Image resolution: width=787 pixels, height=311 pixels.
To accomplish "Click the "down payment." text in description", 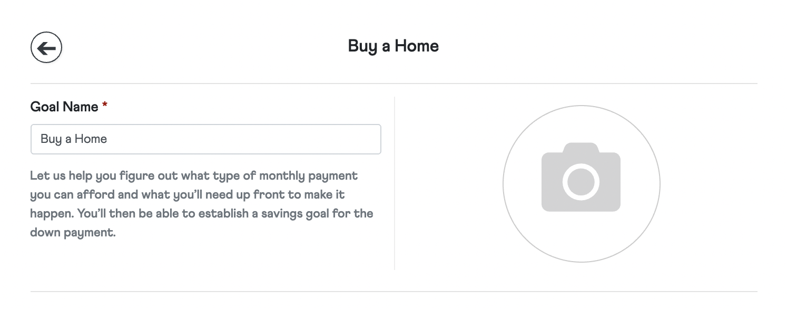I will tap(73, 232).
